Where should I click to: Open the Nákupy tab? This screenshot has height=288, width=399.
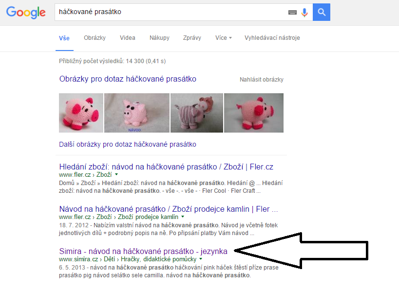click(x=159, y=38)
